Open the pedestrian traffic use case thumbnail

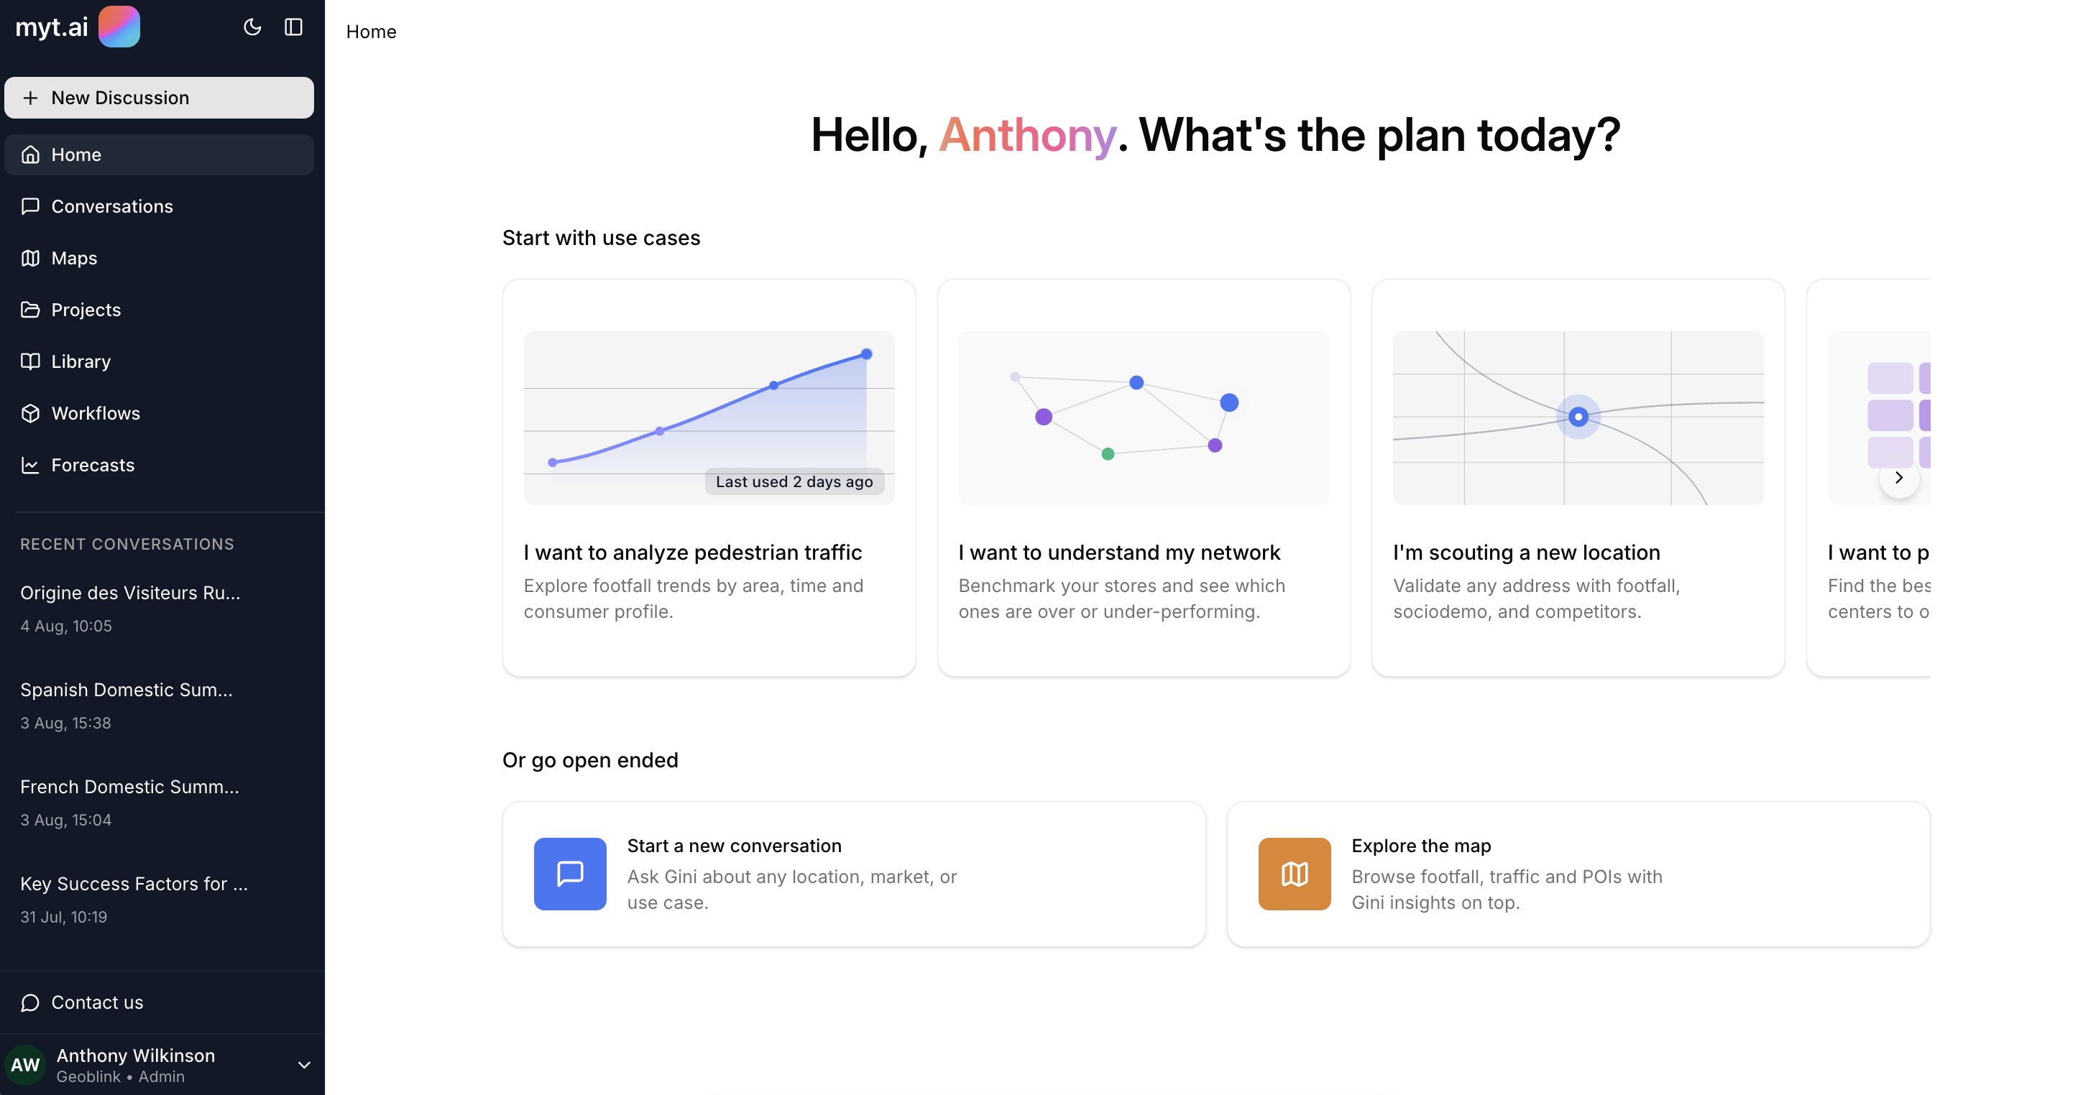pos(709,417)
